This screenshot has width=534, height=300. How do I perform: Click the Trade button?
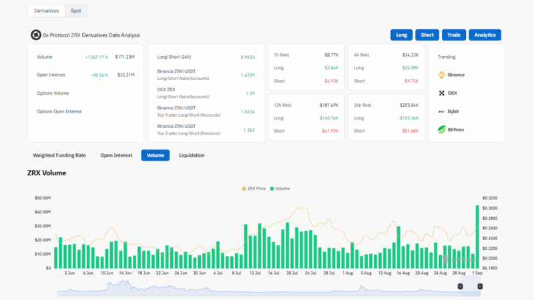453,35
